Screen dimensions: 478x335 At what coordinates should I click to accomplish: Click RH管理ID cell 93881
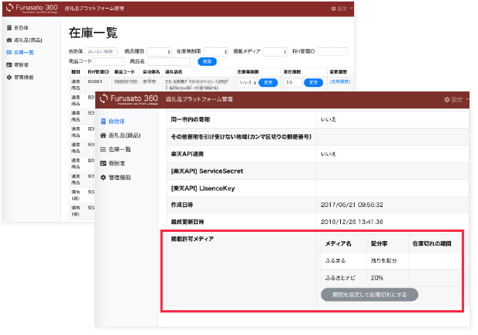point(95,81)
